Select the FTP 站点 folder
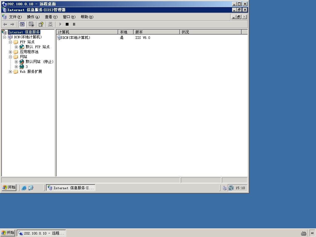Screen dimensions: 316x237 coord(27,42)
